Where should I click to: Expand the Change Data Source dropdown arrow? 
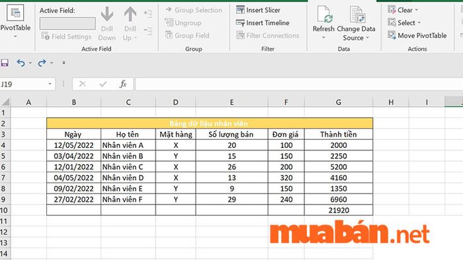click(368, 38)
